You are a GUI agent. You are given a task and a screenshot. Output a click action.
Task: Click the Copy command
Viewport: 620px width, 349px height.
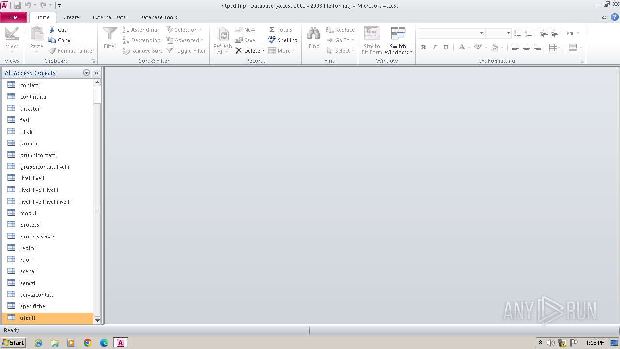click(x=60, y=40)
